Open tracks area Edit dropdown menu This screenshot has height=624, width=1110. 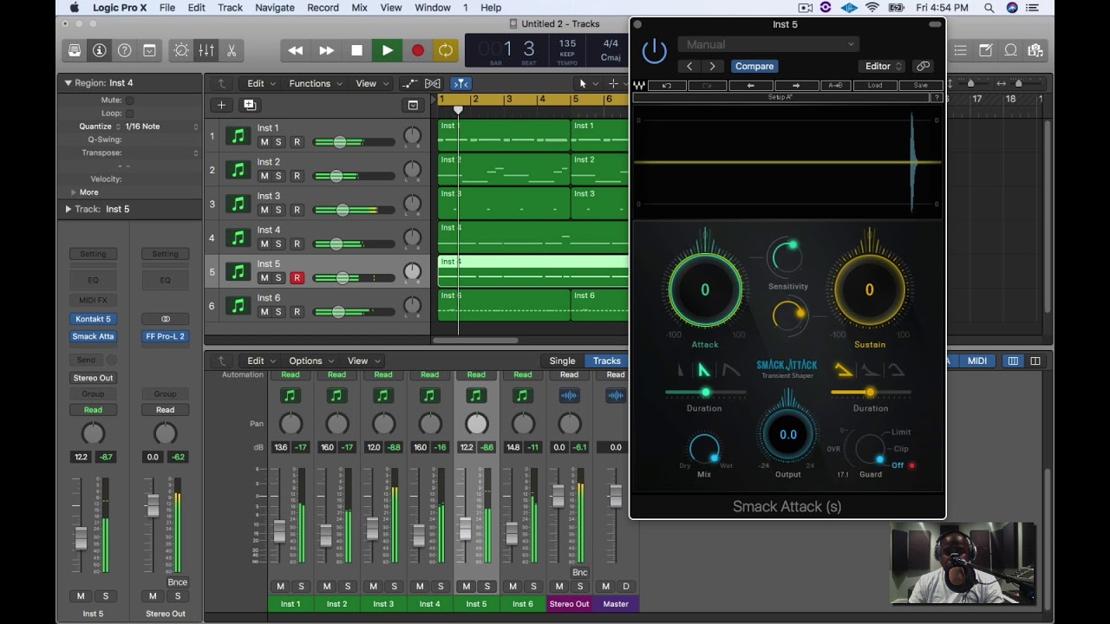pyautogui.click(x=260, y=83)
